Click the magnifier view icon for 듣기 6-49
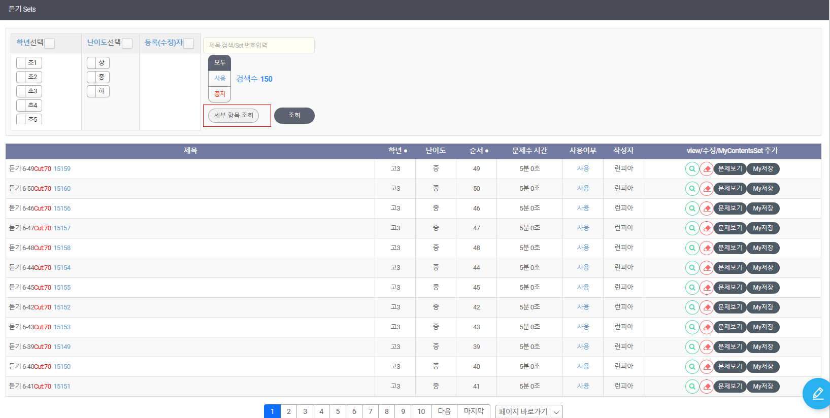The width and height of the screenshot is (830, 418). pyautogui.click(x=692, y=169)
